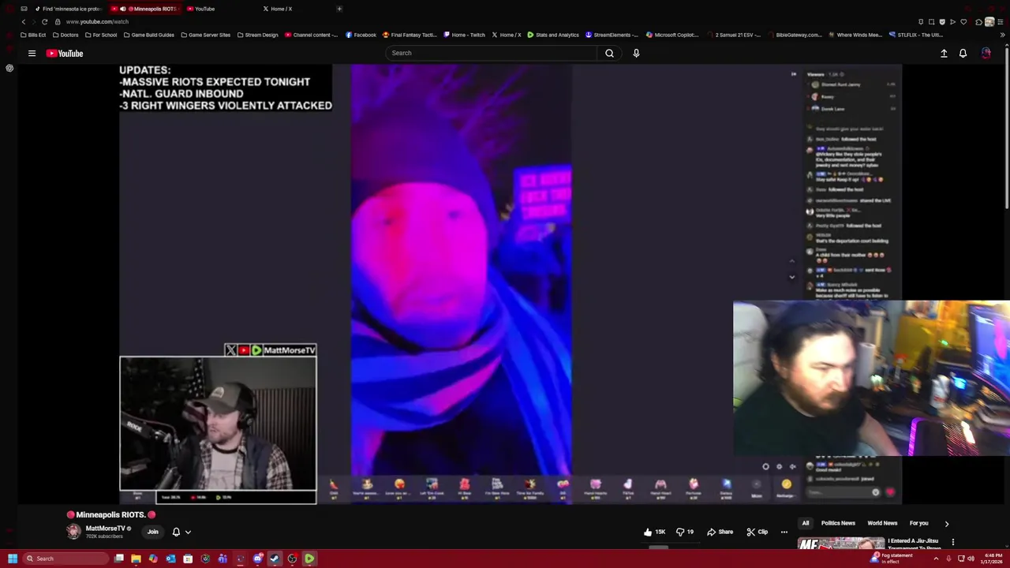Click the YouTube search magnifier button
Viewport: 1010px width, 568px height.
click(609, 53)
